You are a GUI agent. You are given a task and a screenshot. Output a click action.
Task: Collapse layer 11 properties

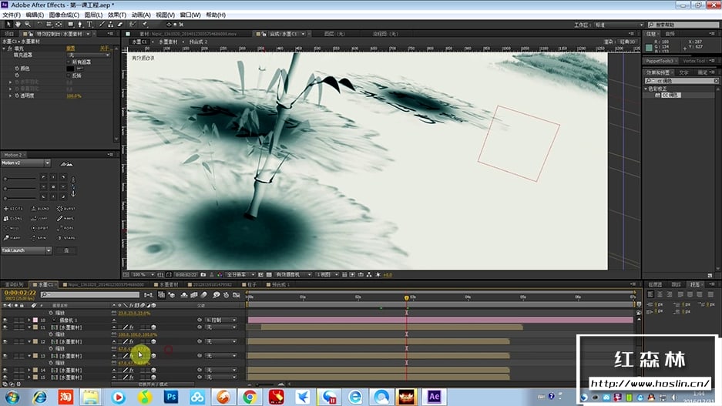29,327
